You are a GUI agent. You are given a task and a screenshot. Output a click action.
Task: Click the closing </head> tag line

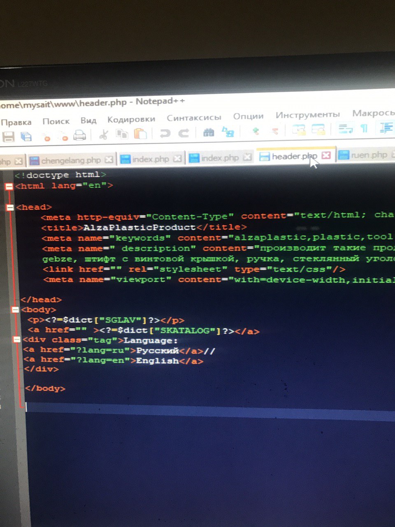[41, 300]
